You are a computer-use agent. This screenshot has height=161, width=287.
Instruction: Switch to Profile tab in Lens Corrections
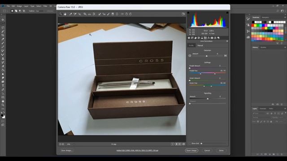[191, 46]
